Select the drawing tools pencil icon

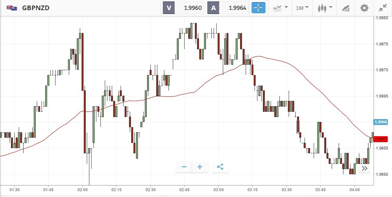pos(346,8)
